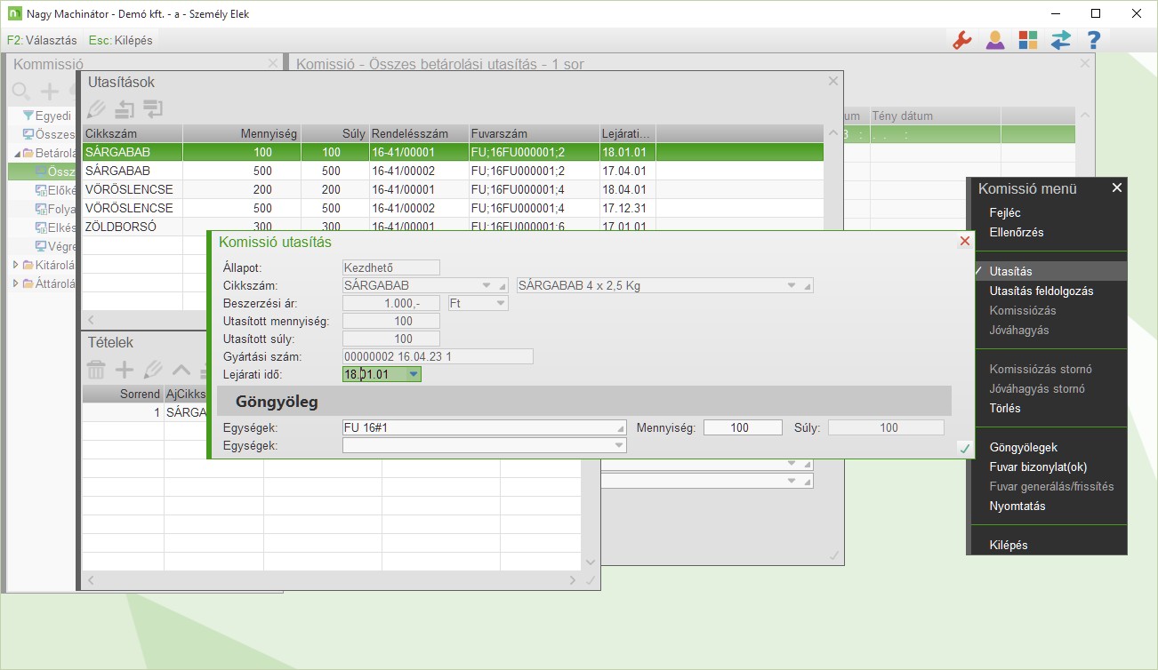
Task: Choose Kilépés in Komissió menü
Action: click(1009, 546)
